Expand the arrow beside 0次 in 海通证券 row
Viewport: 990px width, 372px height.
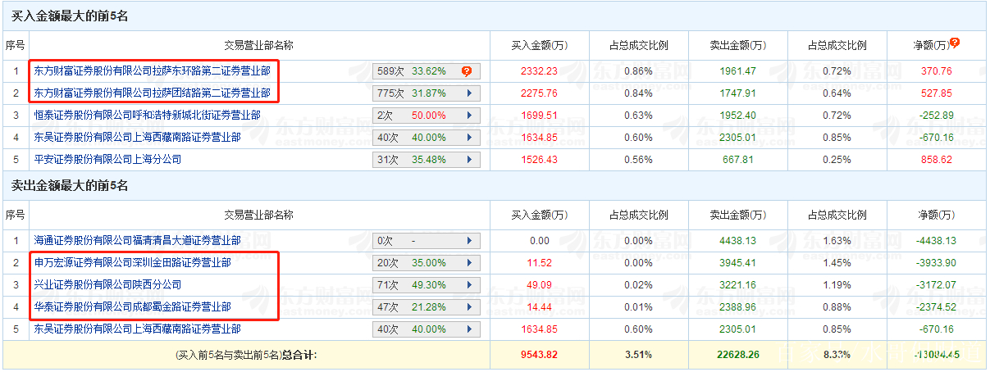coord(469,241)
